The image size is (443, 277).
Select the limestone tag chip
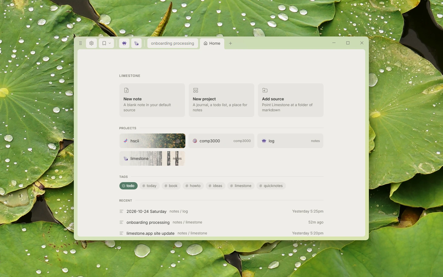pyautogui.click(x=241, y=186)
